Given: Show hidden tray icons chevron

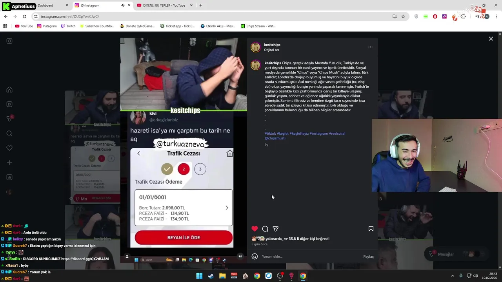Looking at the screenshot, I should coord(452,276).
